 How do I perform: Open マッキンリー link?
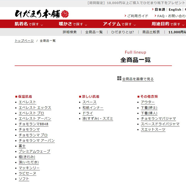click(29, 168)
